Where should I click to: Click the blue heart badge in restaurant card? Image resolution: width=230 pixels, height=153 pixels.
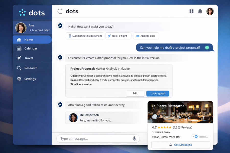click(196, 137)
